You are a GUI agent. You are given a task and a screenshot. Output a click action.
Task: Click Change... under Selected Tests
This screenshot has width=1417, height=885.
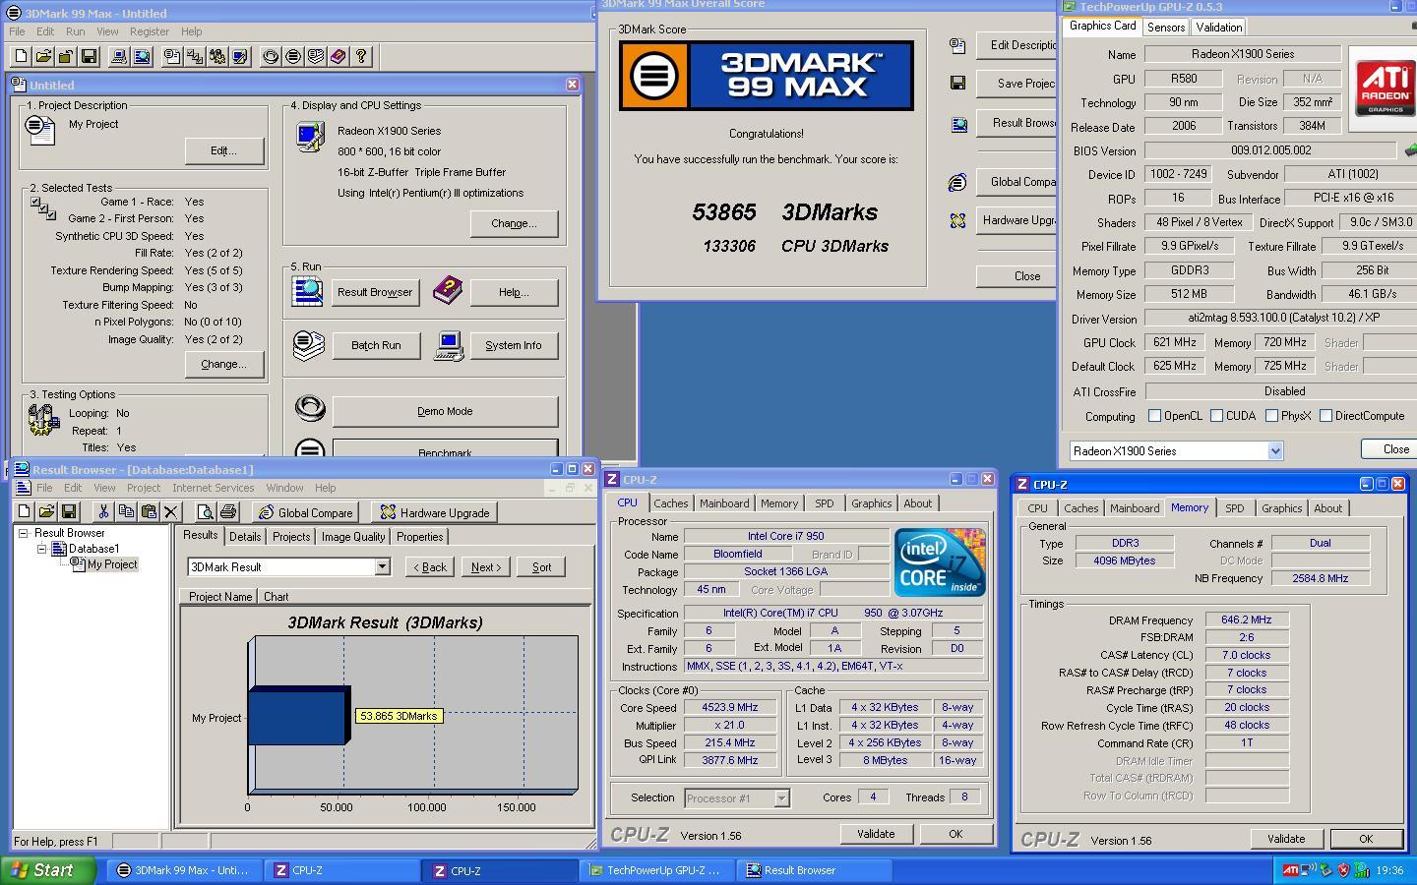[223, 364]
